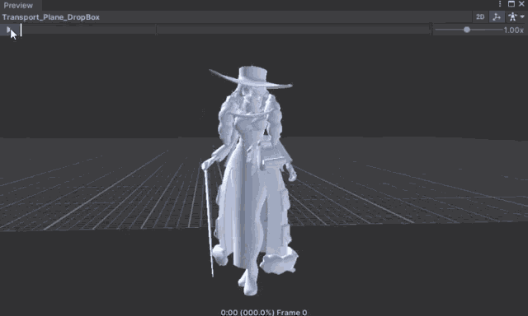Click the Transport_Plane_DropBox clip name

51,17
